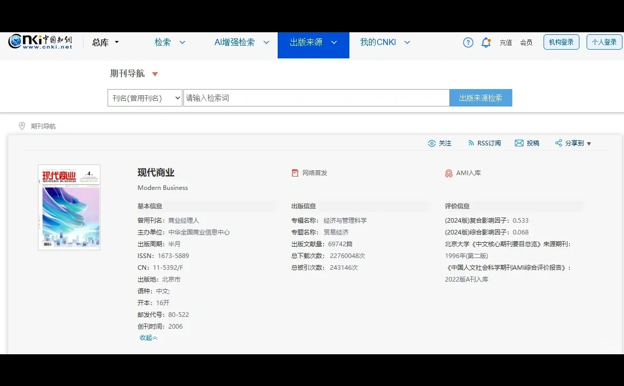624x386 pixels.
Task: Open the help question mark icon
Action: point(468,42)
